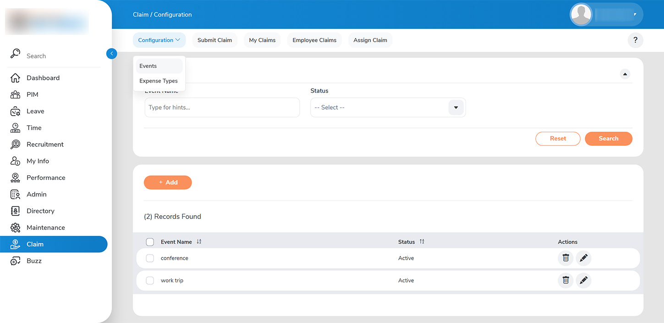Edit the work trip event pencil icon

click(x=583, y=280)
